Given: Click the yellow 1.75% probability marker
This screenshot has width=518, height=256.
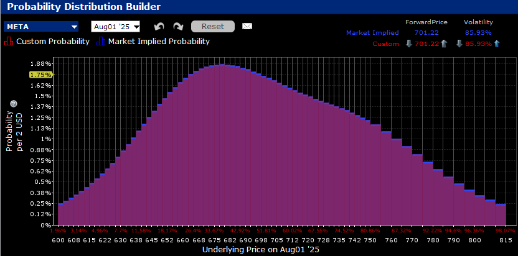Looking at the screenshot, I should (40, 75).
